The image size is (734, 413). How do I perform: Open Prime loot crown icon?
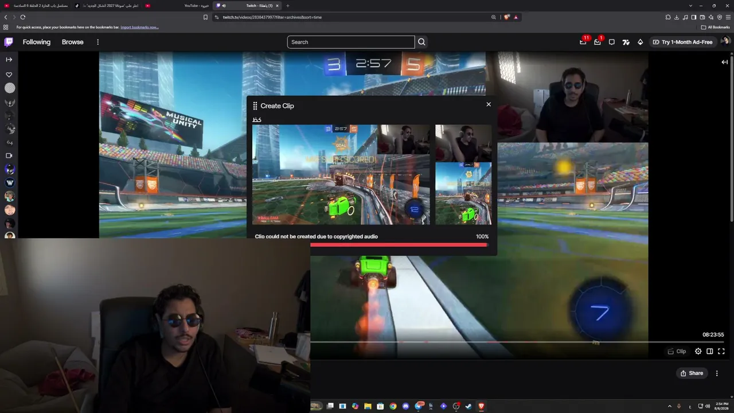click(x=583, y=42)
